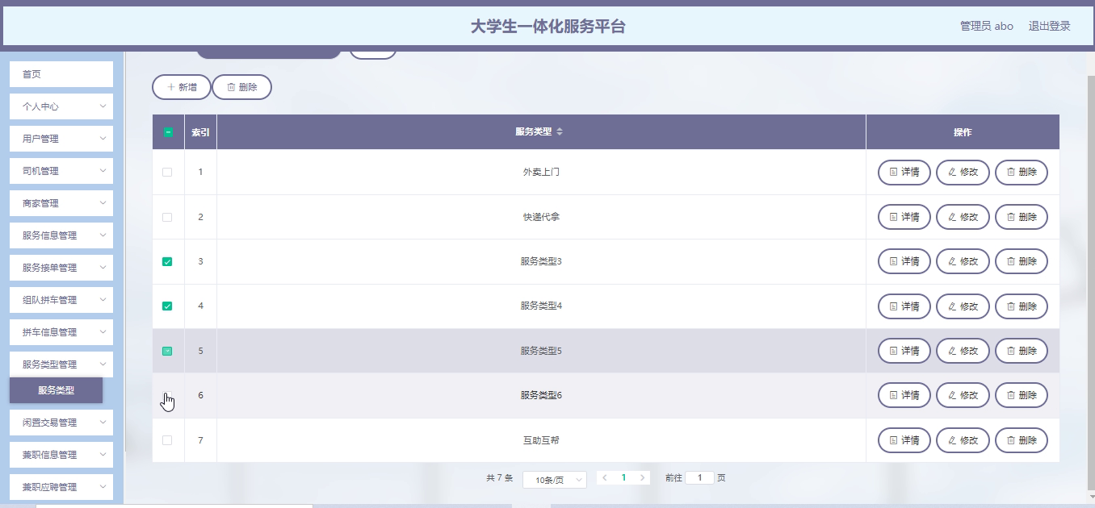Click the 前往 page number input field
This screenshot has width=1095, height=508.
click(699, 477)
